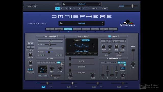This screenshot has height=92, width=163.
Task: Click the oscillator Shape slider
Action: pyautogui.click(x=70, y=59)
